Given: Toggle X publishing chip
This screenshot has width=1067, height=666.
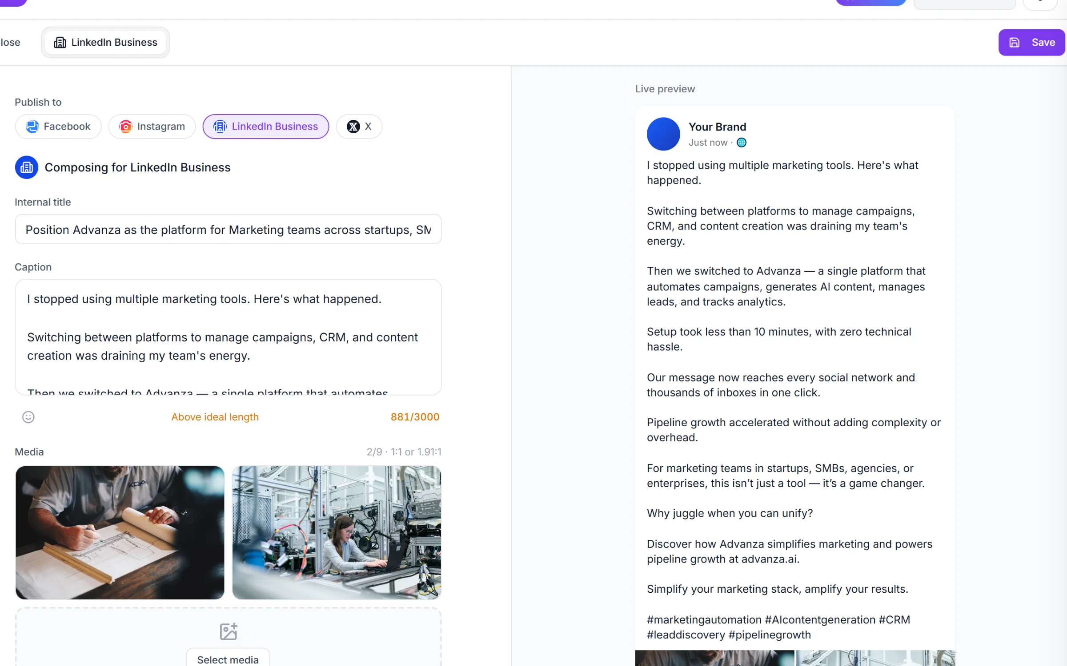Looking at the screenshot, I should pyautogui.click(x=359, y=127).
